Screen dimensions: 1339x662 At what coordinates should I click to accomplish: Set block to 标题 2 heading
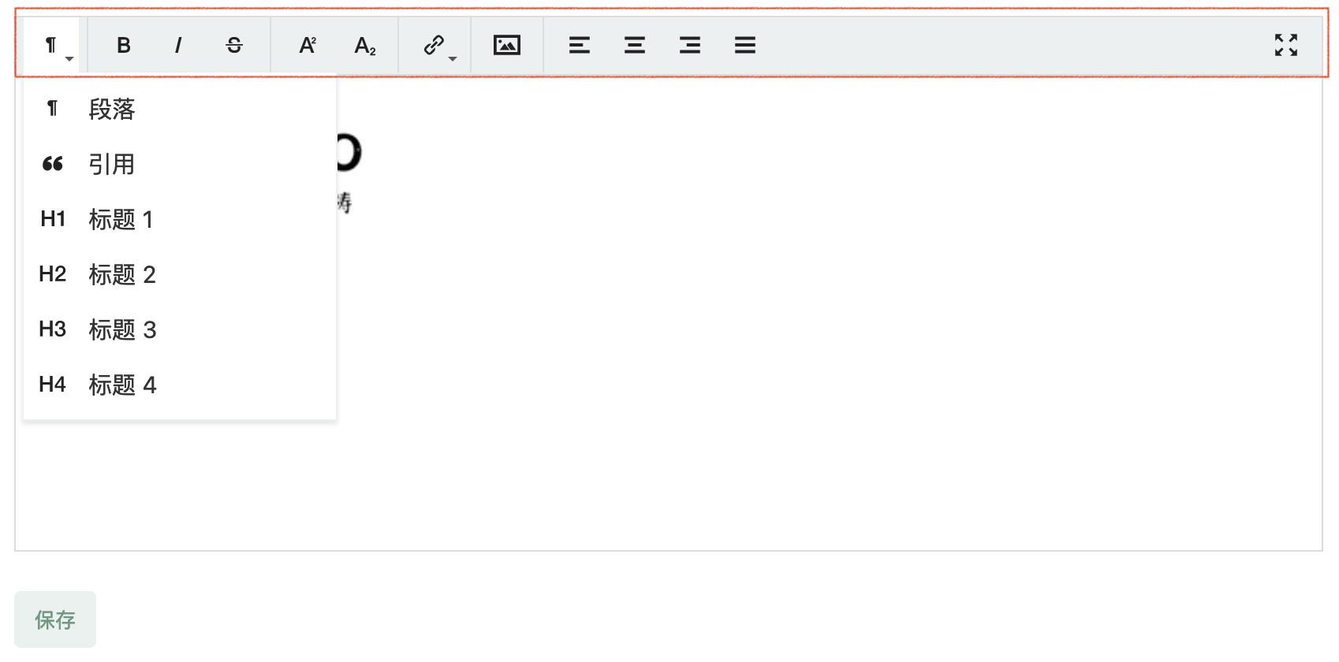click(121, 274)
